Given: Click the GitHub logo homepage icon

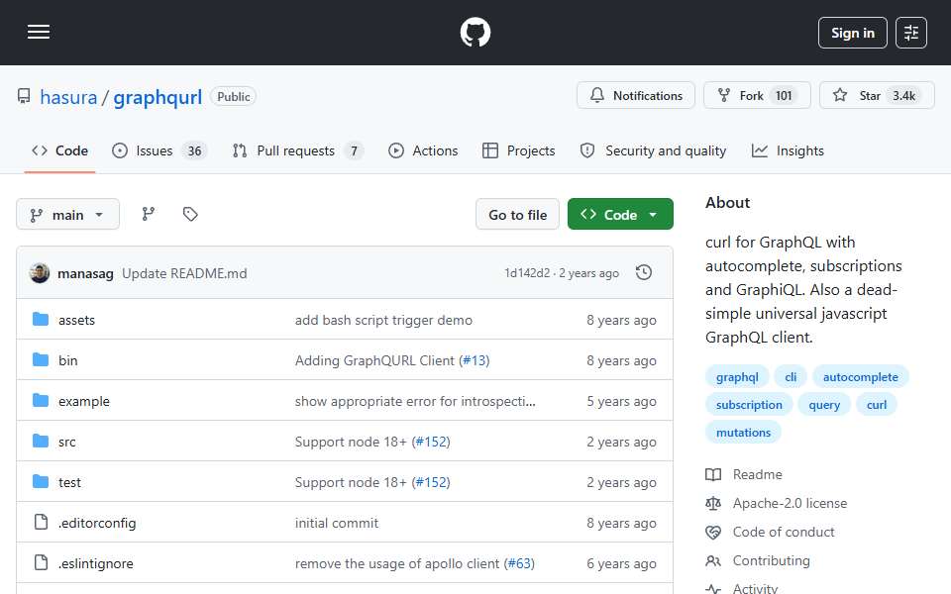Looking at the screenshot, I should click(475, 32).
